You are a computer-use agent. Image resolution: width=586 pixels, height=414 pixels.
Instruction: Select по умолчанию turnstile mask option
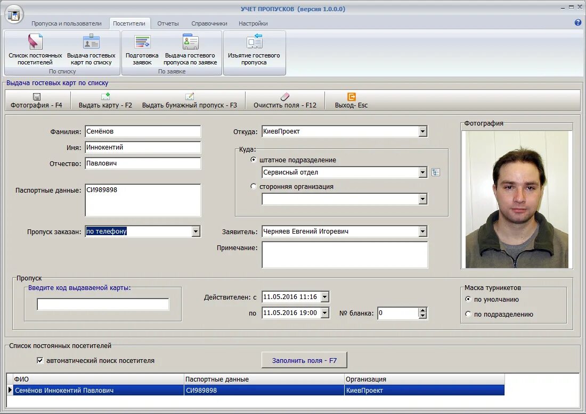[468, 299]
